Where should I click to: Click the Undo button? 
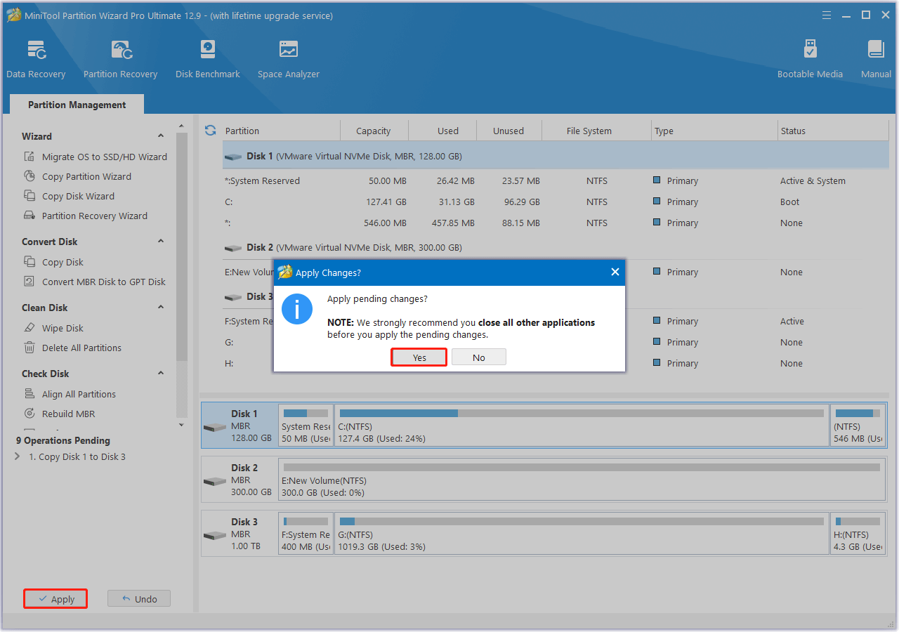pos(138,598)
